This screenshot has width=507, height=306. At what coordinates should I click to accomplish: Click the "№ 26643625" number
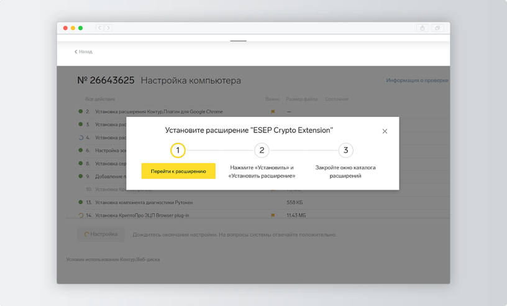click(106, 80)
